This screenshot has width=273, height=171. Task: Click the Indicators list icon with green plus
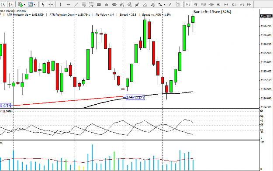pyautogui.click(x=21, y=4)
